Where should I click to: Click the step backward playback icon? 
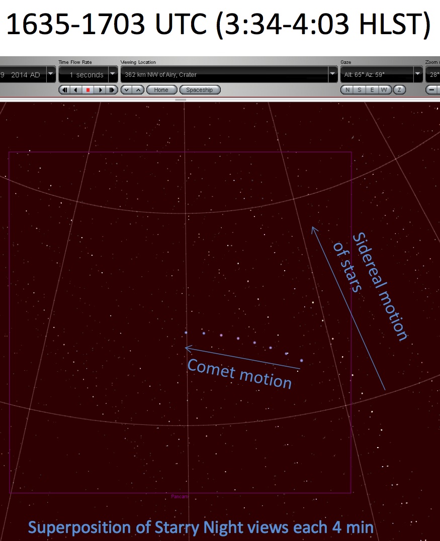64,90
